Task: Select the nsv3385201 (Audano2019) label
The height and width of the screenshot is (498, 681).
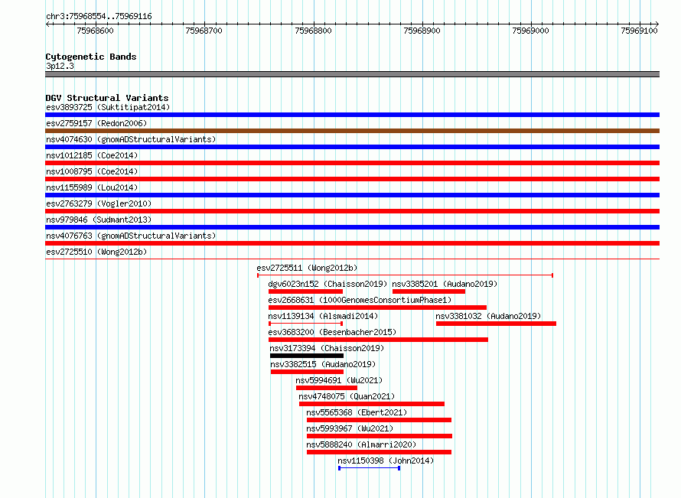Action: (445, 284)
